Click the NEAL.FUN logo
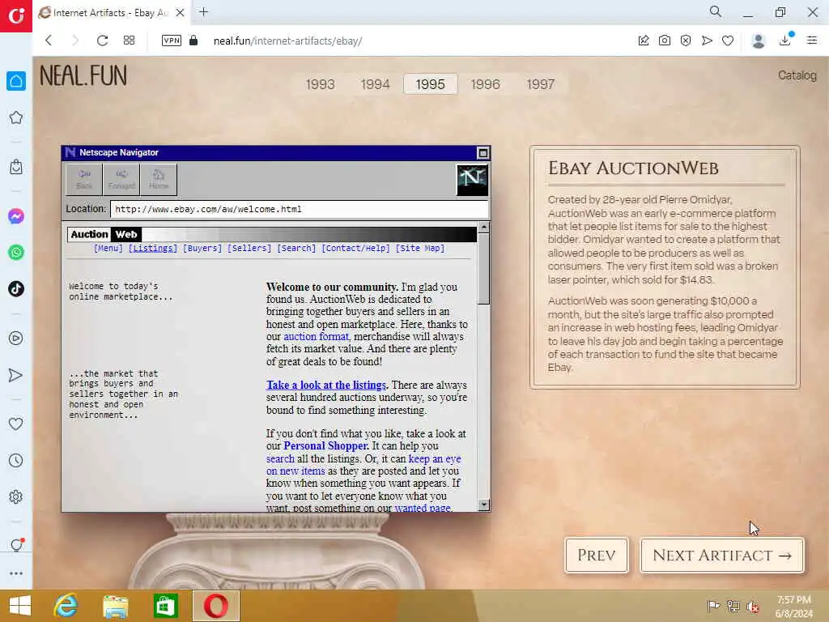Viewport: 829px width, 622px height. 83,75
